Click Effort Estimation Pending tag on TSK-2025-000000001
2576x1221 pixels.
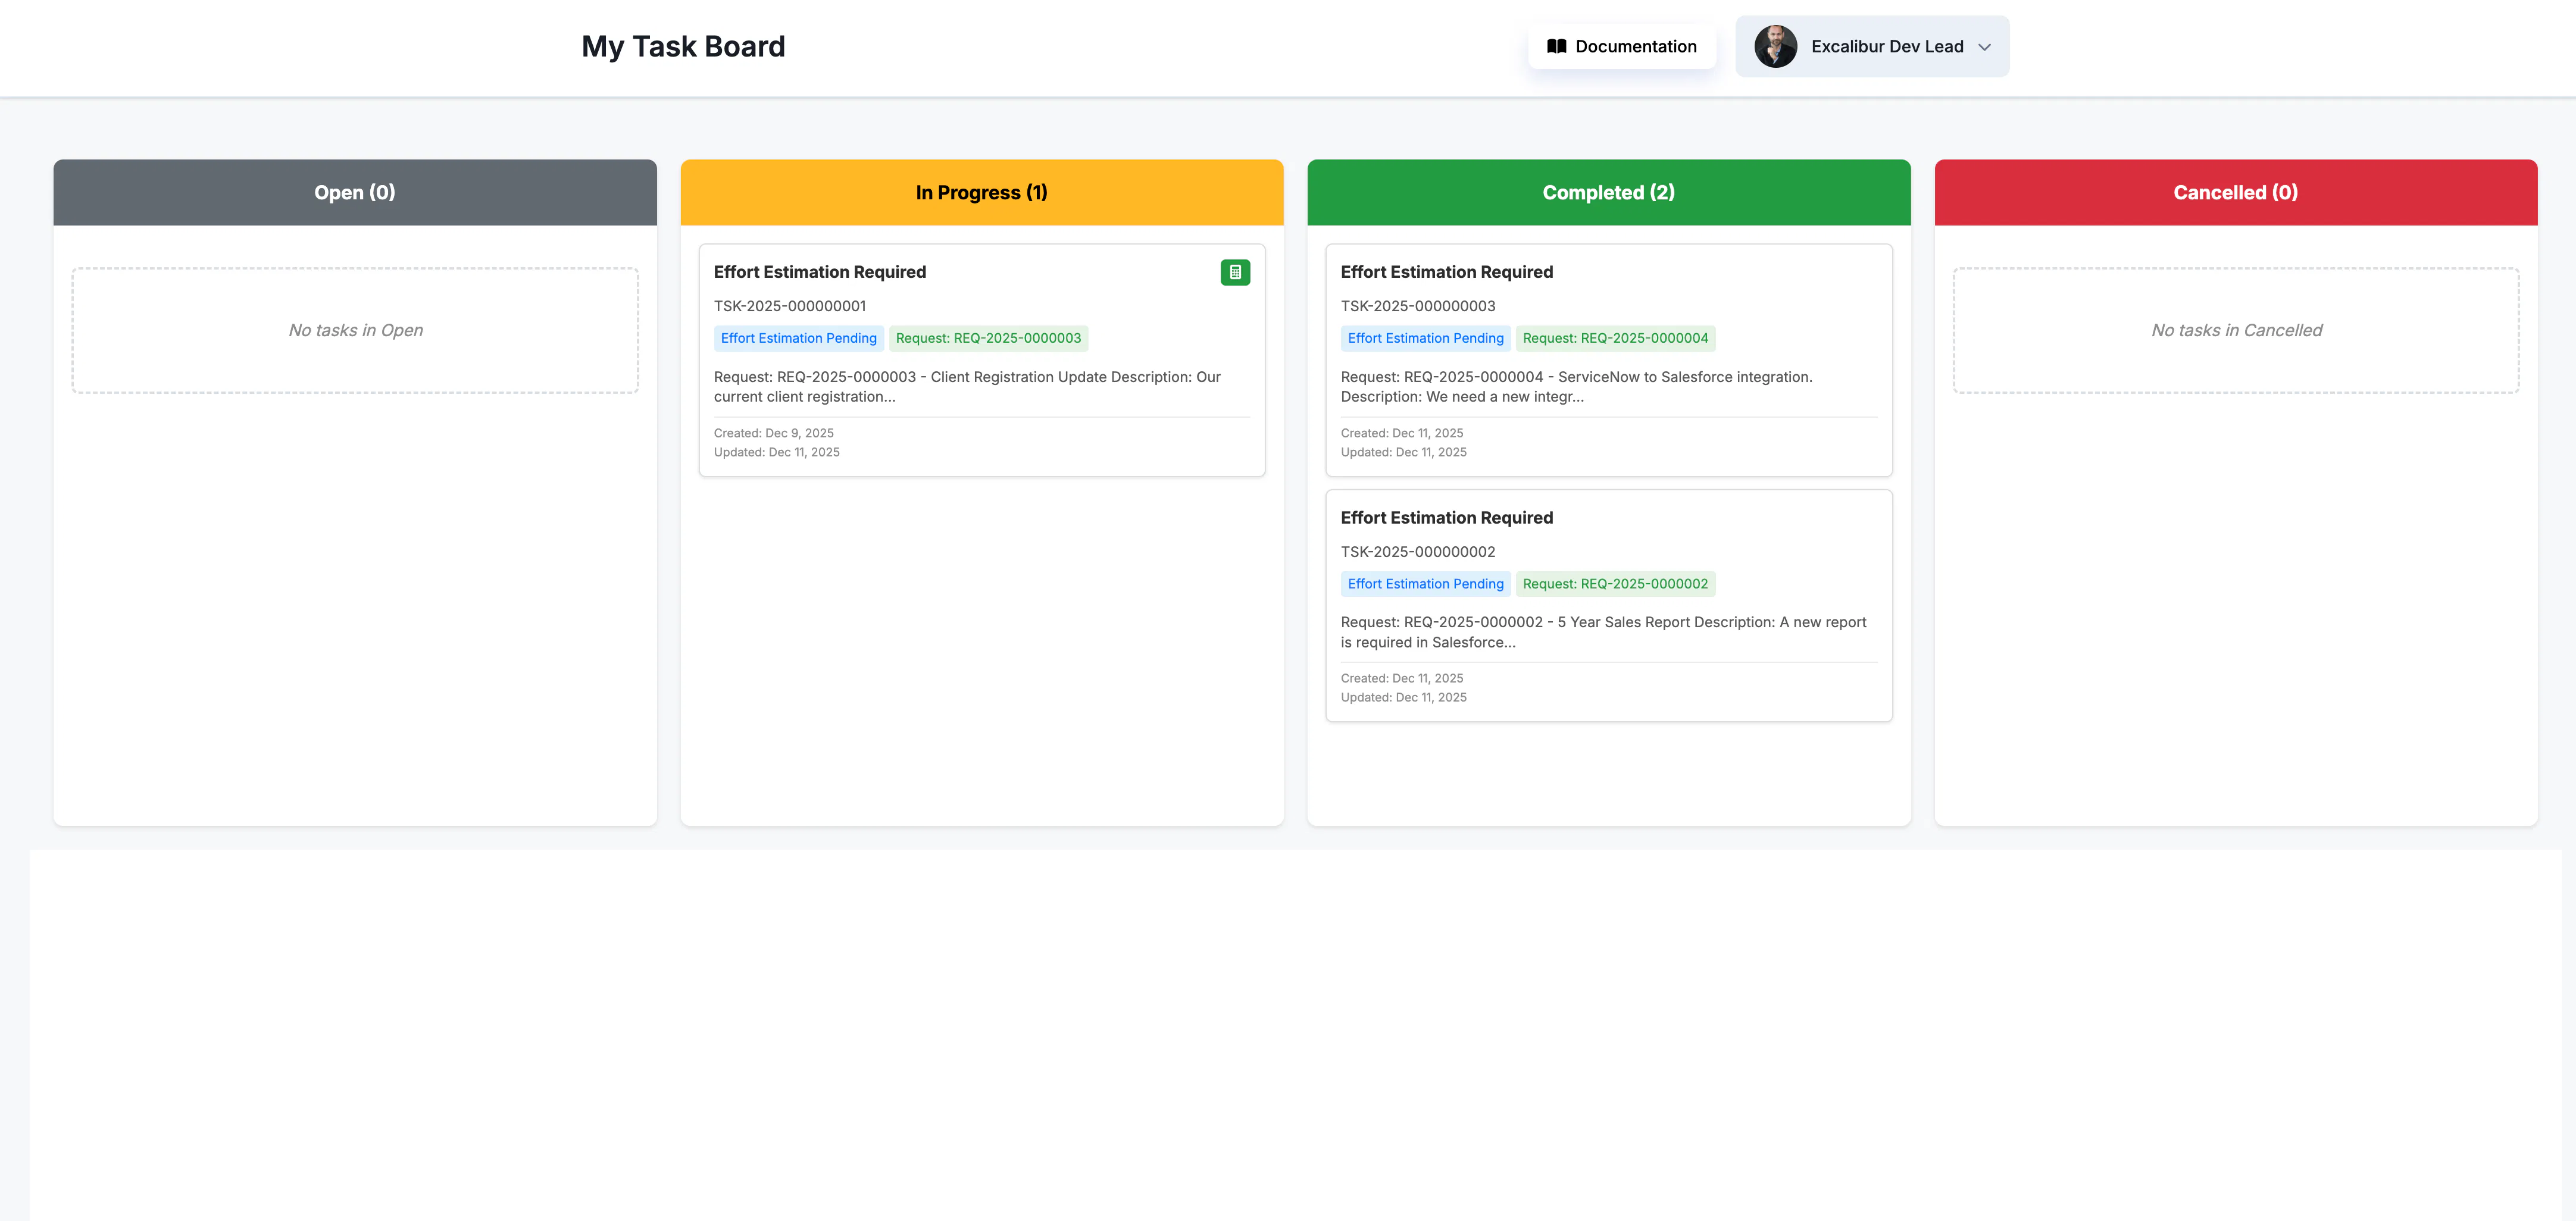pyautogui.click(x=799, y=338)
